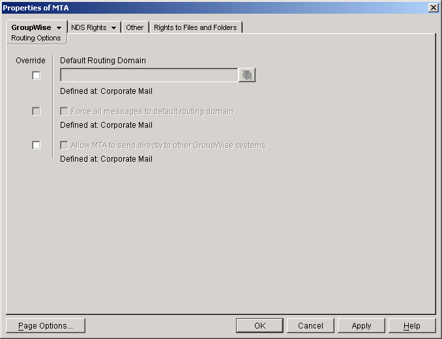The height and width of the screenshot is (339, 442).
Task: Click the Apply button
Action: pyautogui.click(x=361, y=326)
